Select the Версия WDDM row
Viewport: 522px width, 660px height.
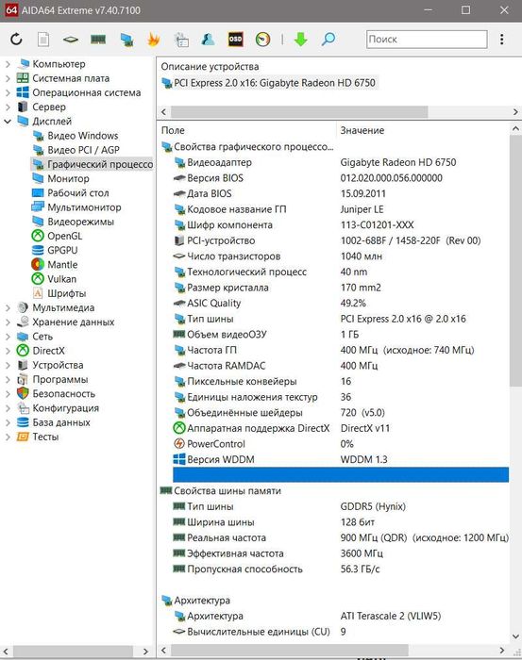[x=341, y=459]
